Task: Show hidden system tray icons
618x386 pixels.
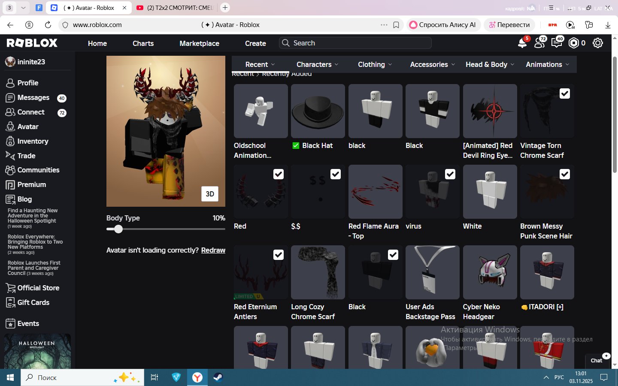Action: point(546,377)
